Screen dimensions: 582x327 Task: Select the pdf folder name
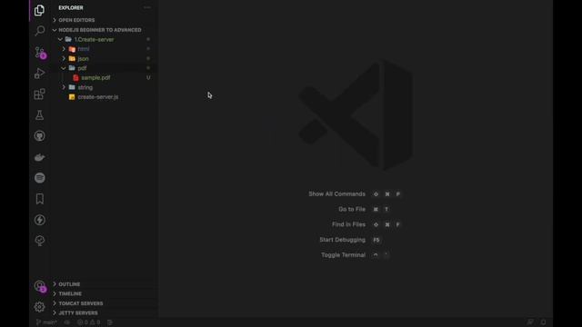click(82, 68)
